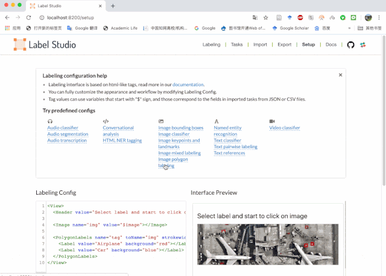This screenshot has height=276, width=386.
Task: Open the apps grid bookmark icon
Action: [x=7, y=28]
